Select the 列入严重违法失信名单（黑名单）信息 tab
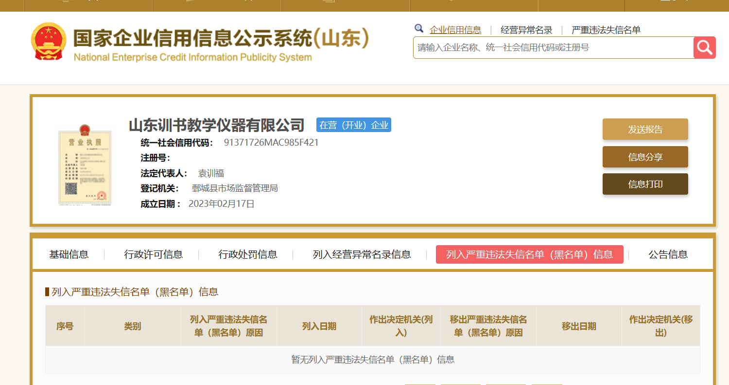The height and width of the screenshot is (385, 729). (x=530, y=254)
